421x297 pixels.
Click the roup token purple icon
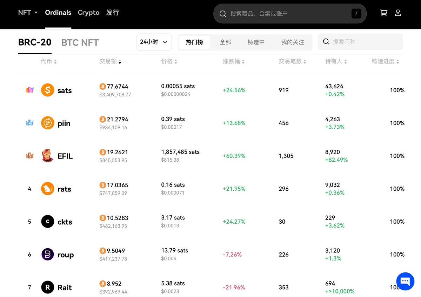48,255
